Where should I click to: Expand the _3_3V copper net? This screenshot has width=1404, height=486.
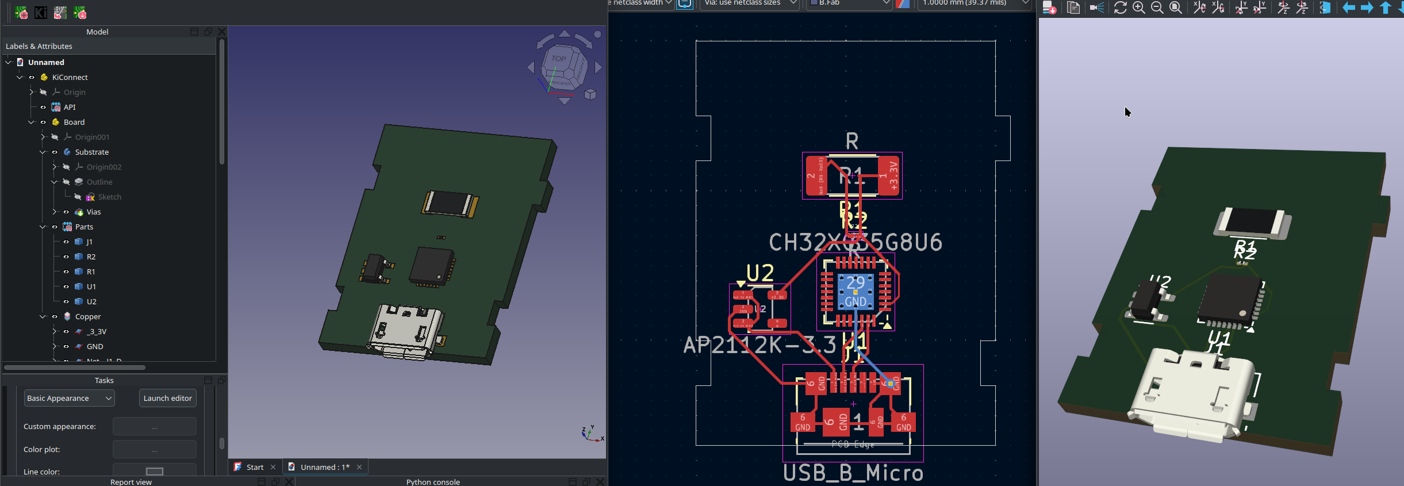tap(54, 332)
